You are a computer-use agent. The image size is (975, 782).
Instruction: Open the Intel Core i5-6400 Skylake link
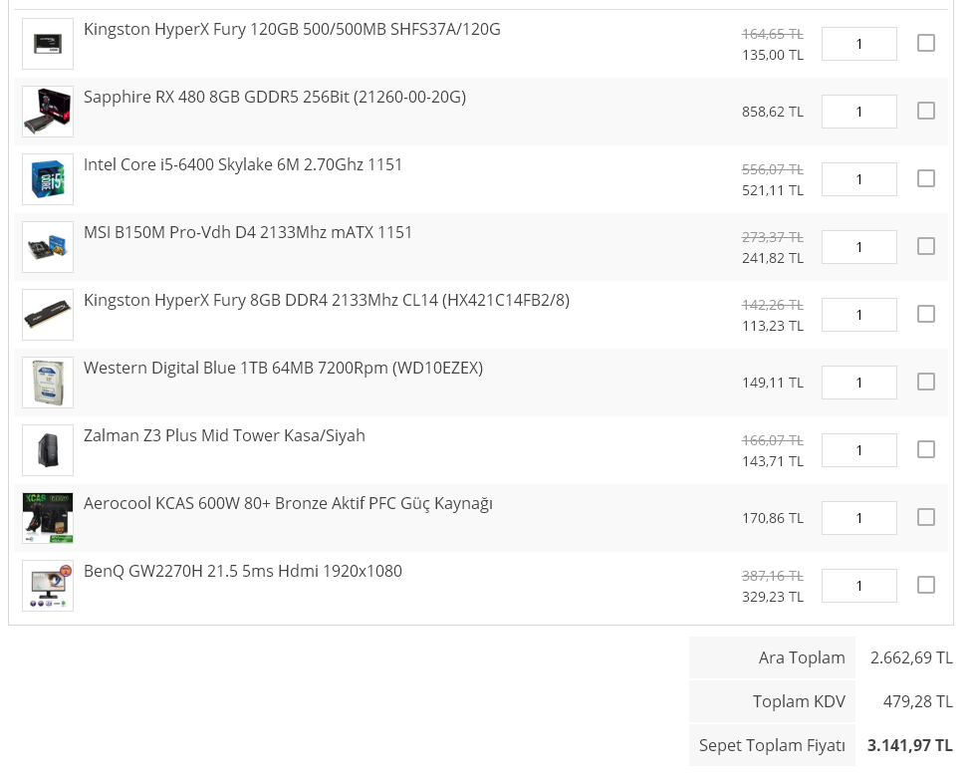pos(243,164)
